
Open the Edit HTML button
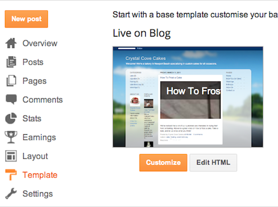coord(213,163)
